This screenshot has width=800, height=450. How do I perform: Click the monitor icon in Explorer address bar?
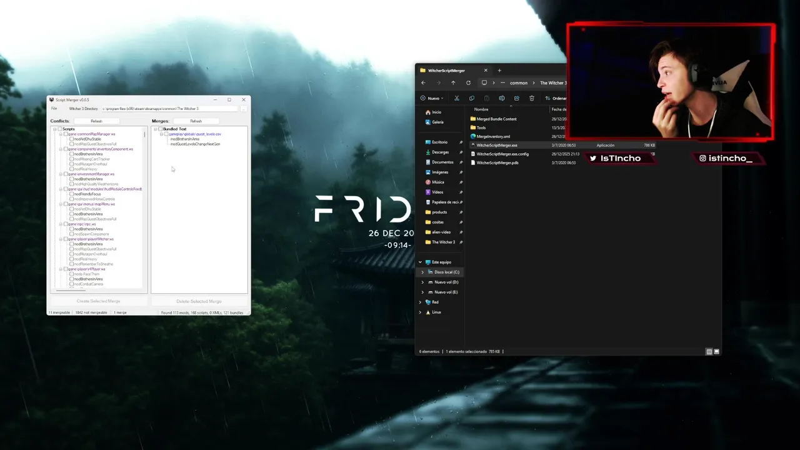click(x=484, y=82)
